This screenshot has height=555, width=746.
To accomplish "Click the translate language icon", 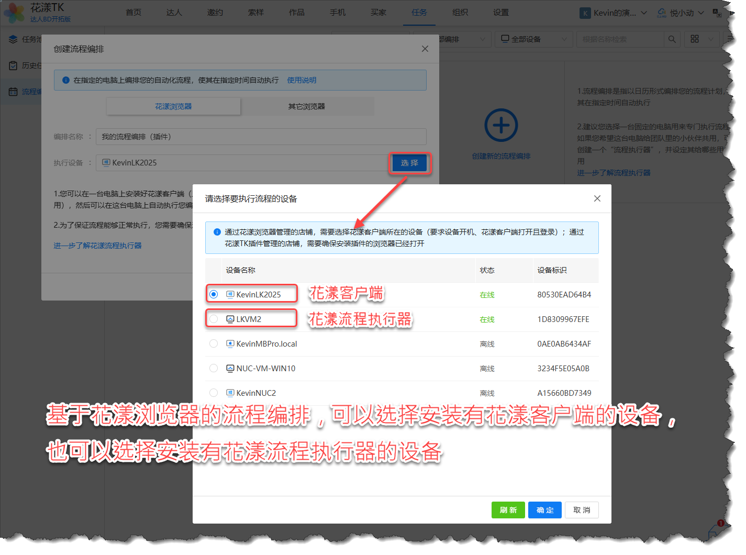I will pyautogui.click(x=717, y=12).
